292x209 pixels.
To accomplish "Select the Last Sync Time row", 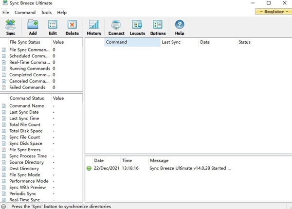I will [41, 119].
